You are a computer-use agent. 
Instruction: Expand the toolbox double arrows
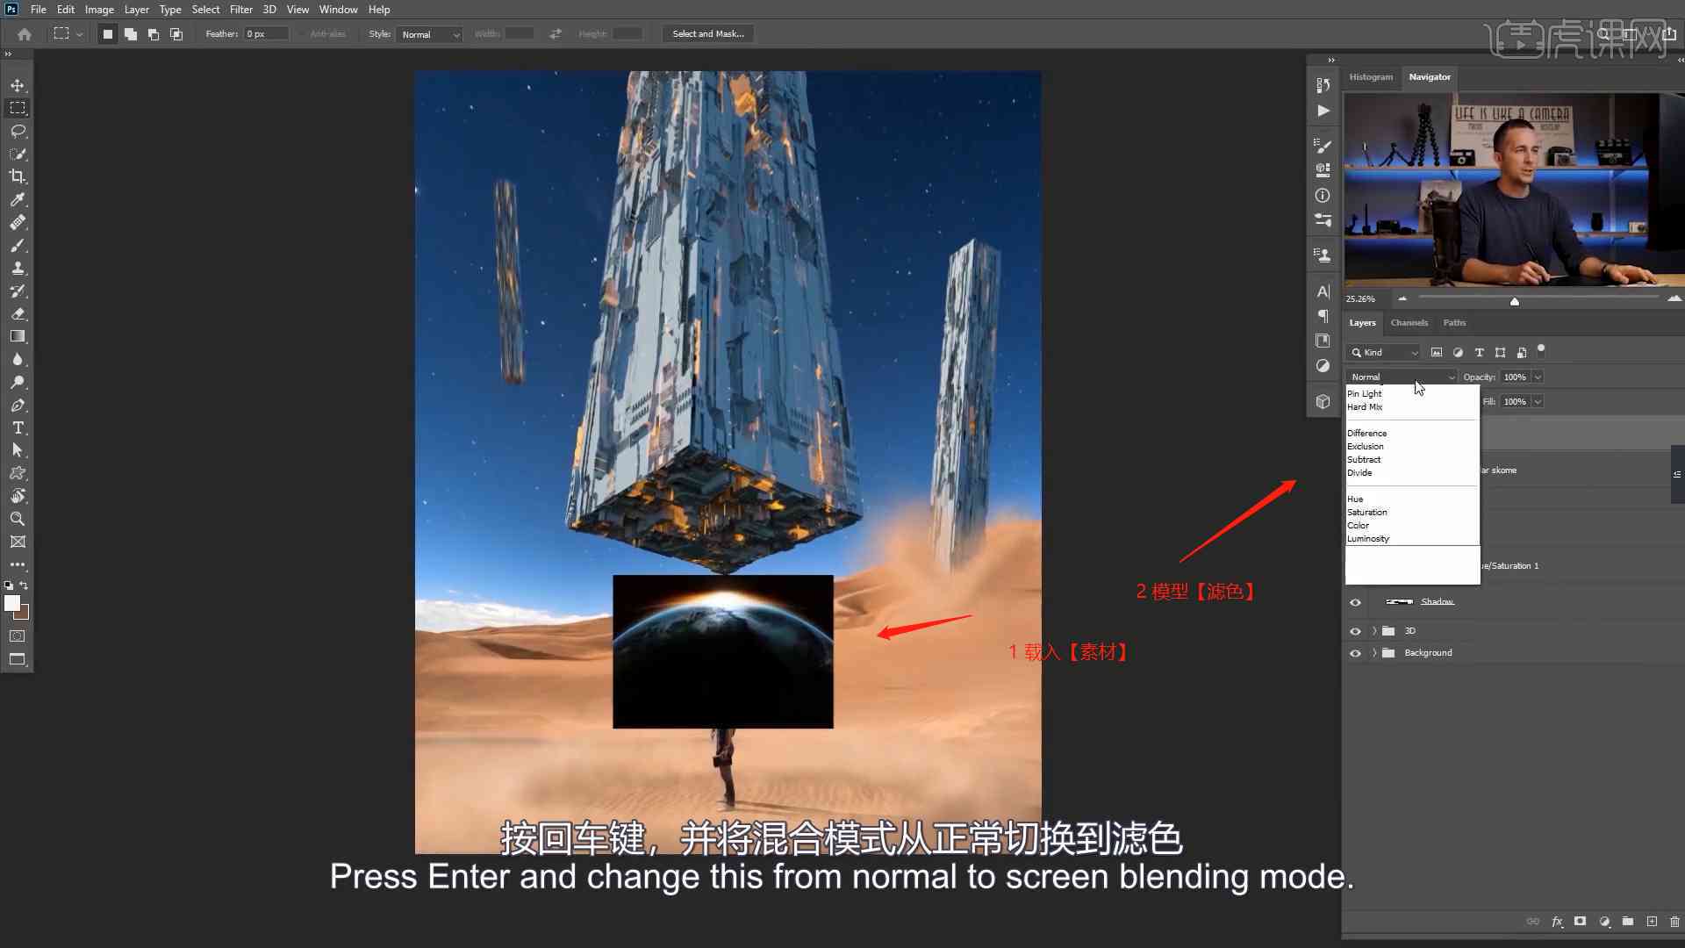[x=8, y=54]
